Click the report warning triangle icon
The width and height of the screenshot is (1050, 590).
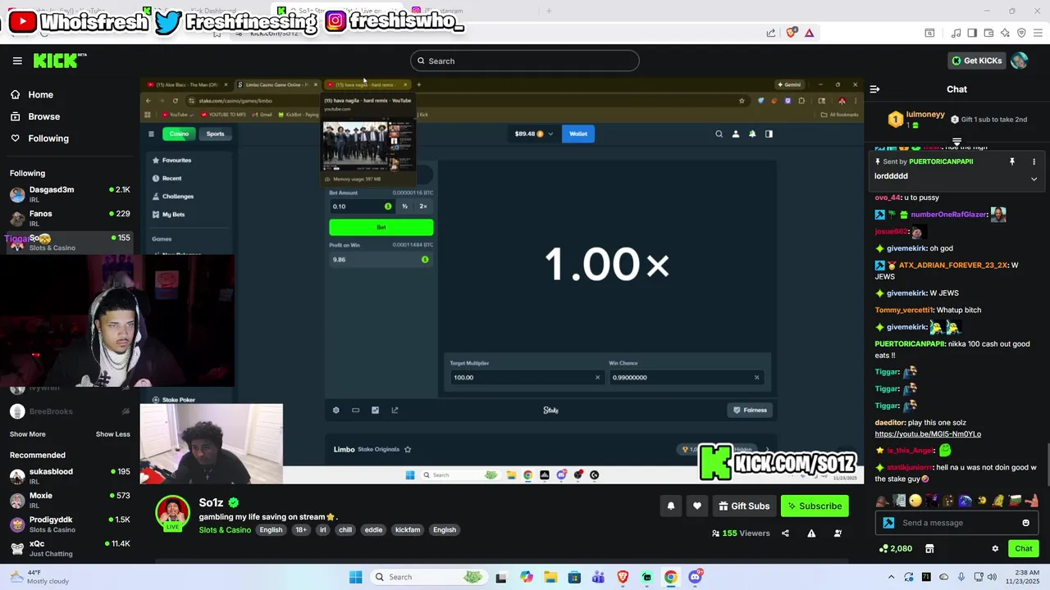(x=811, y=533)
